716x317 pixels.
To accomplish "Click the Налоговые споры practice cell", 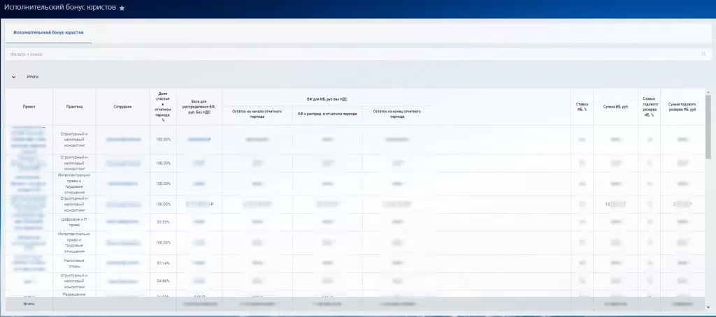I will (74, 263).
